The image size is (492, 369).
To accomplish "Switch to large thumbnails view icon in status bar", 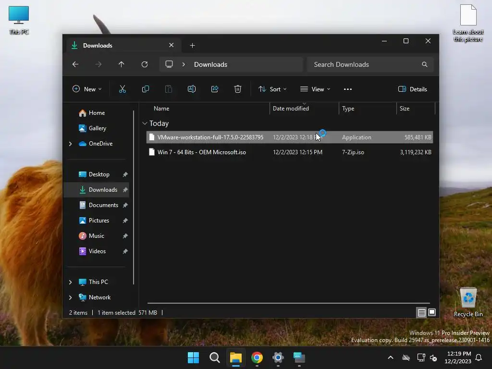I will pyautogui.click(x=432, y=312).
